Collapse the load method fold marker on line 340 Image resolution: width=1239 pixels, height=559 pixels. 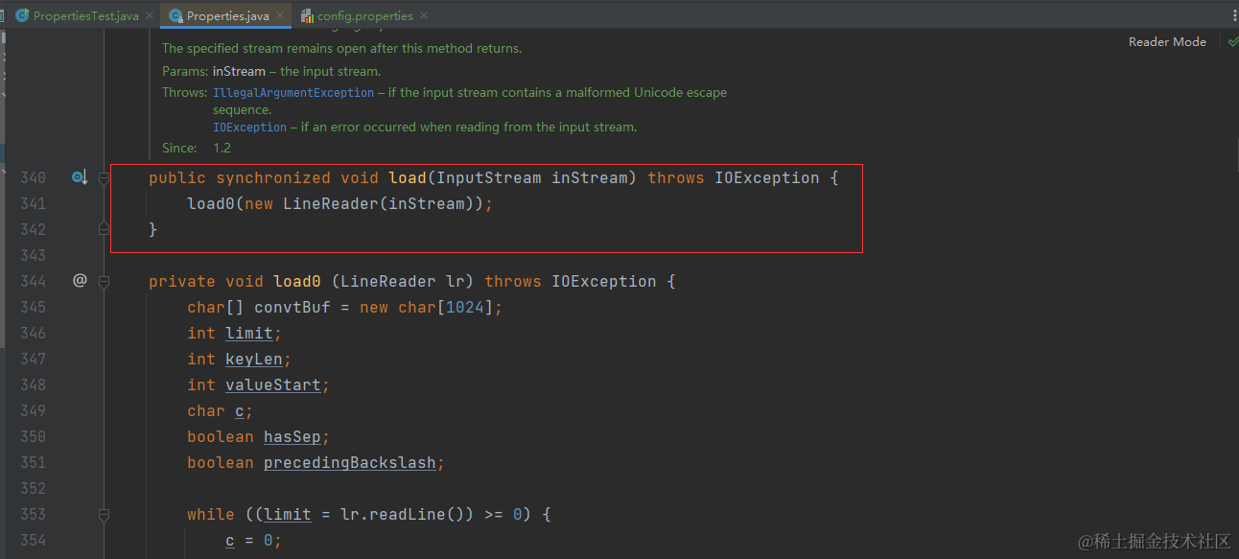coord(104,177)
